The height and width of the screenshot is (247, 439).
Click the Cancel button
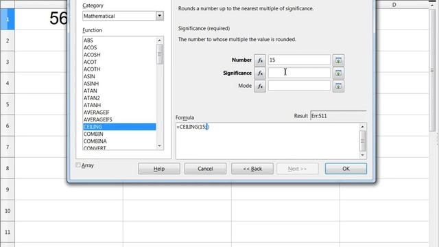[205, 169]
